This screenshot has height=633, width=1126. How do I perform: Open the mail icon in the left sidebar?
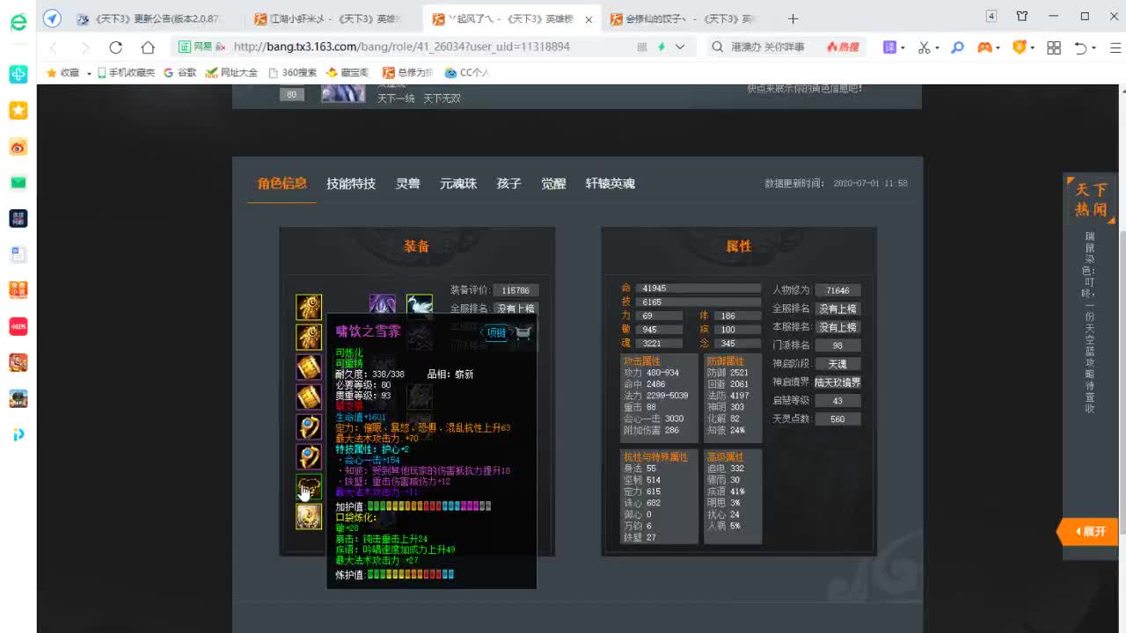pyautogui.click(x=18, y=182)
